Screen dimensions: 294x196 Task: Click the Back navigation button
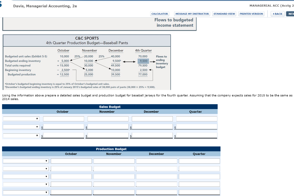pos(277,13)
